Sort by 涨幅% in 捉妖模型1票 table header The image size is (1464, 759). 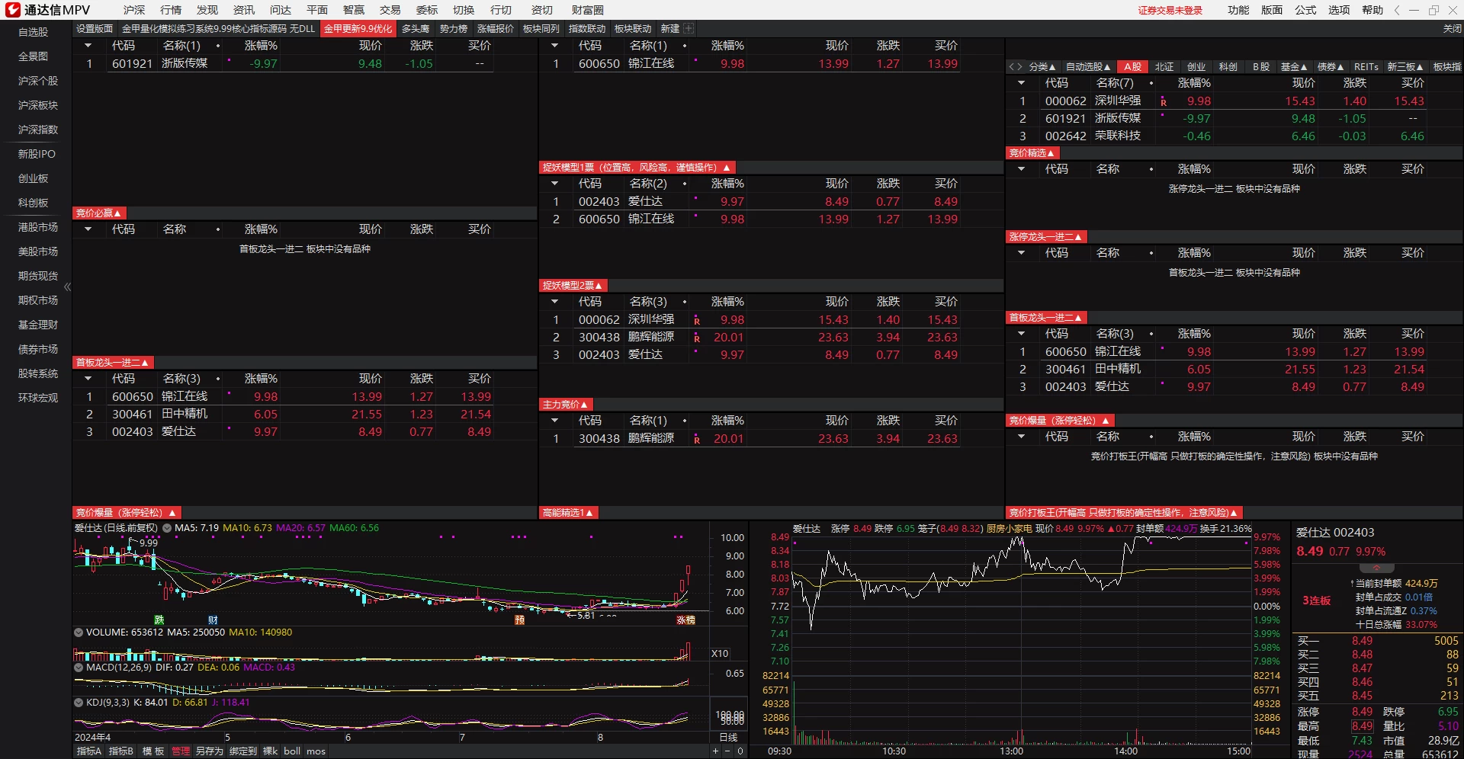coord(727,184)
